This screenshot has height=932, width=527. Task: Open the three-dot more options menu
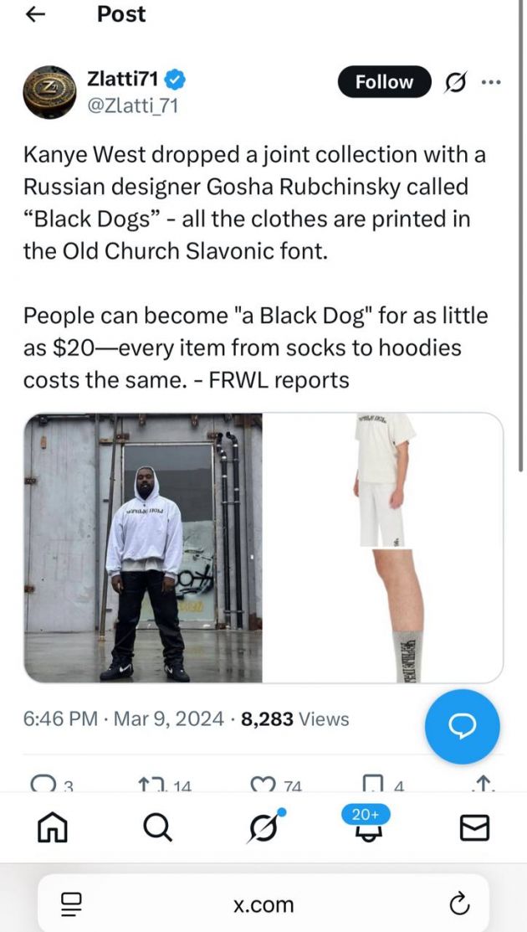[x=491, y=82]
